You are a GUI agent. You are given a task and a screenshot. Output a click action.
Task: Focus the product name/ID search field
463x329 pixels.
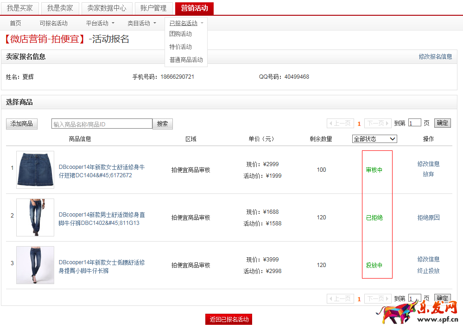point(102,124)
